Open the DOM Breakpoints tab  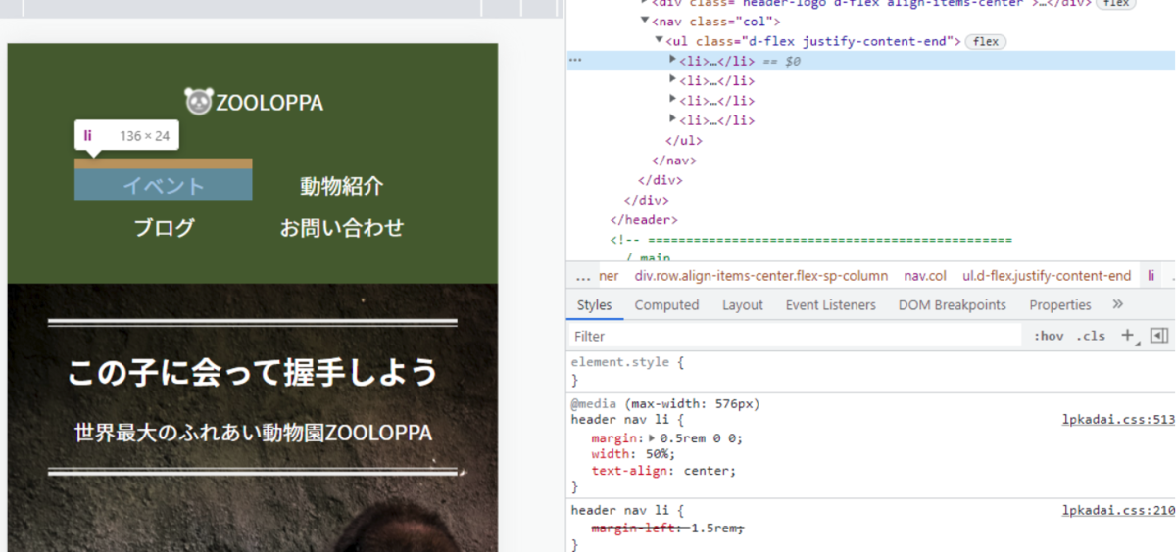pyautogui.click(x=953, y=305)
